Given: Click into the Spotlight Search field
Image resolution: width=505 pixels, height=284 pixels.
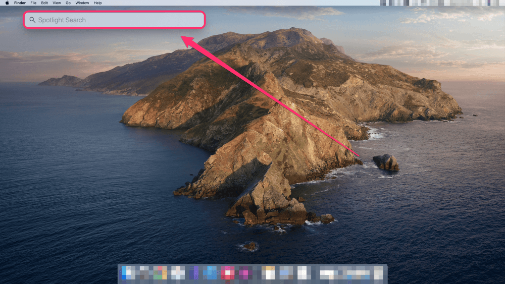Looking at the screenshot, I should 114,20.
